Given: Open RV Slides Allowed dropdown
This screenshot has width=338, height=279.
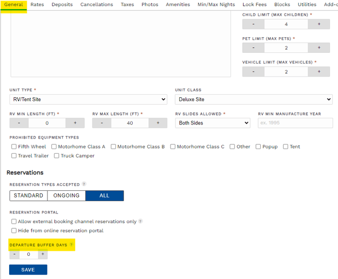Looking at the screenshot, I should click(212, 123).
